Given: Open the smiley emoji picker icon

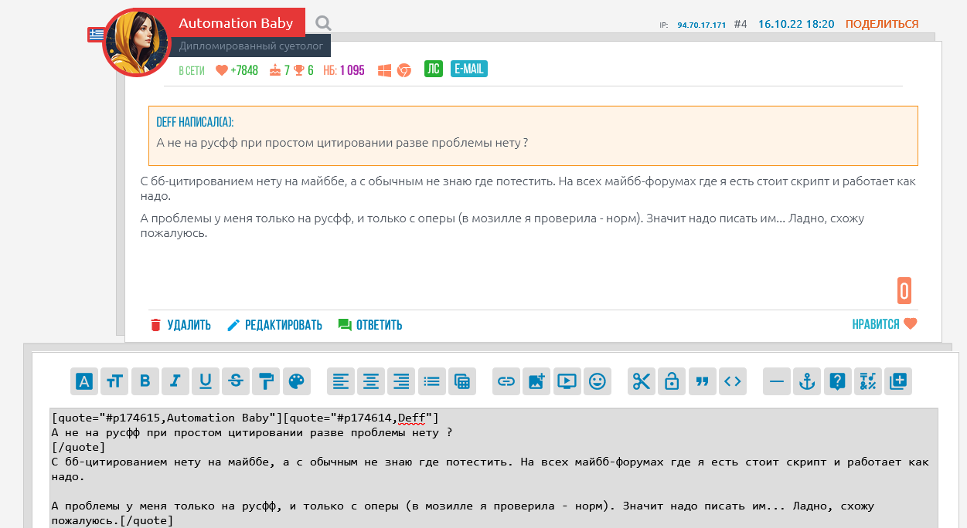Looking at the screenshot, I should 597,381.
